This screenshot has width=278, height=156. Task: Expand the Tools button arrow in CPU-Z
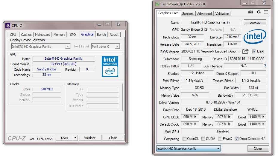pos(75,138)
